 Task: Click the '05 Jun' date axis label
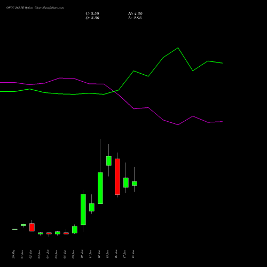[57, 254]
